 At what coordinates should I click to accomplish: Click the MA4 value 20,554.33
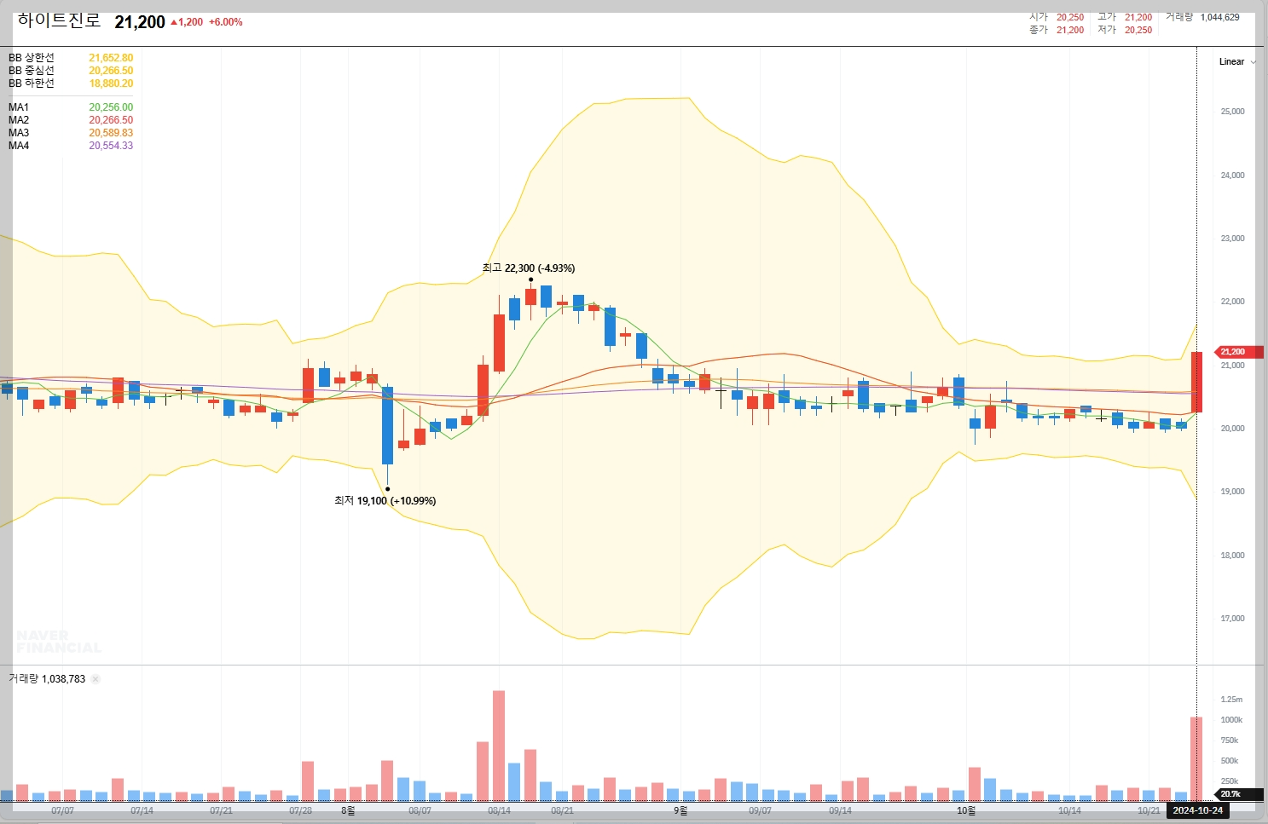point(111,146)
